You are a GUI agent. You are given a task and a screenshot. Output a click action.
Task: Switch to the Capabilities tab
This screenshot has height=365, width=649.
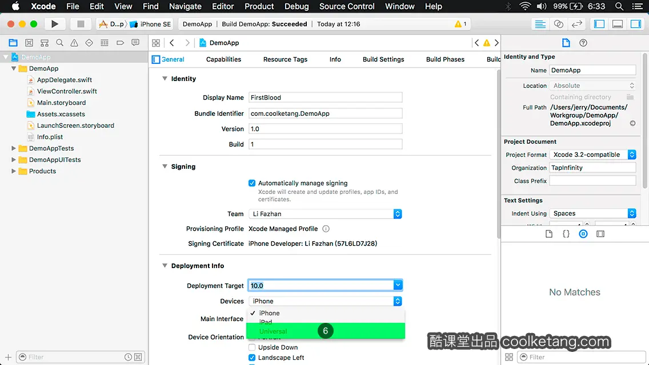click(x=223, y=59)
